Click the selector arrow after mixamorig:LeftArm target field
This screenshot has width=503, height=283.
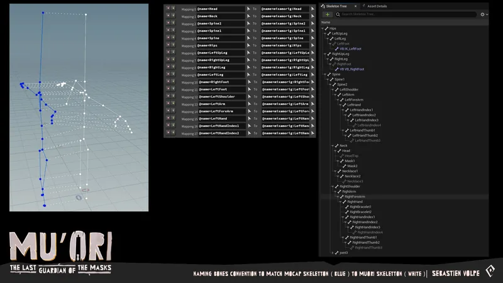(312, 104)
